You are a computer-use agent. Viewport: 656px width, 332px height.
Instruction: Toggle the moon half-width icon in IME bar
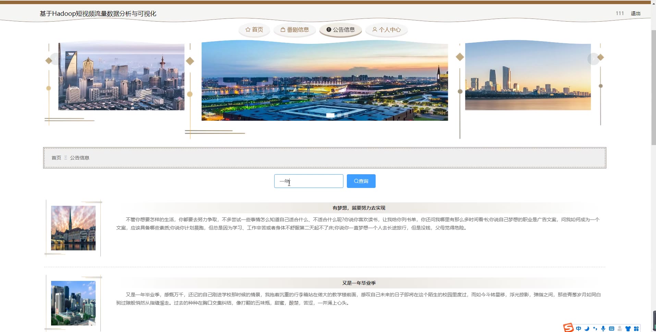click(x=587, y=329)
